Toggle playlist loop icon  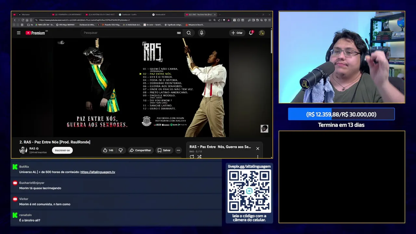(192, 157)
